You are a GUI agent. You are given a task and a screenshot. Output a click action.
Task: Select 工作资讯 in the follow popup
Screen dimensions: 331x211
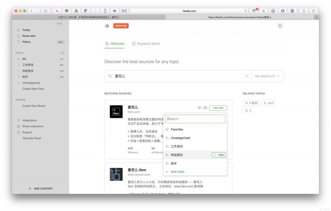click(x=195, y=146)
